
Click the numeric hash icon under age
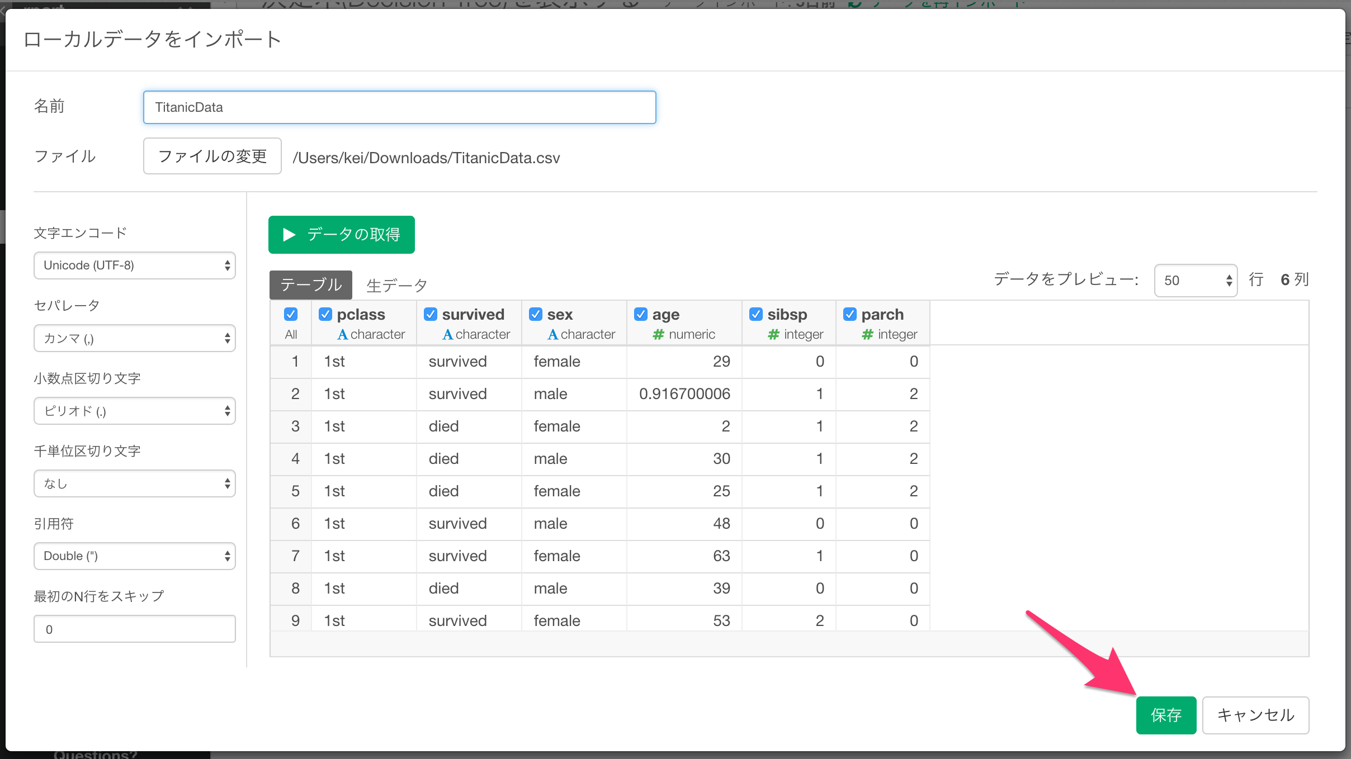click(658, 335)
